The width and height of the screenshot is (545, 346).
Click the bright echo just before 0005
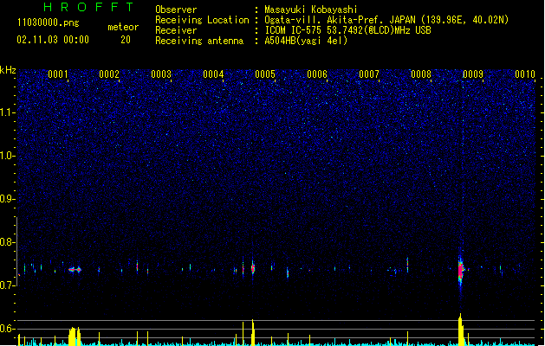pos(253,268)
